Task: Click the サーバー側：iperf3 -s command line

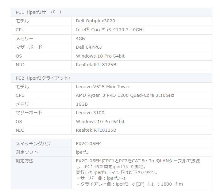Action: [101, 178]
